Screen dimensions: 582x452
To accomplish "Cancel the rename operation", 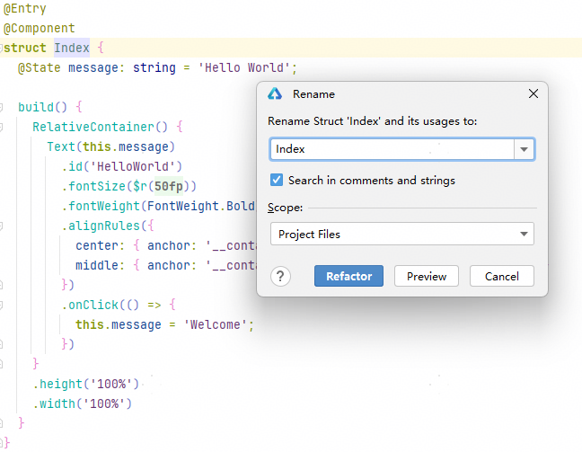I will tap(501, 277).
